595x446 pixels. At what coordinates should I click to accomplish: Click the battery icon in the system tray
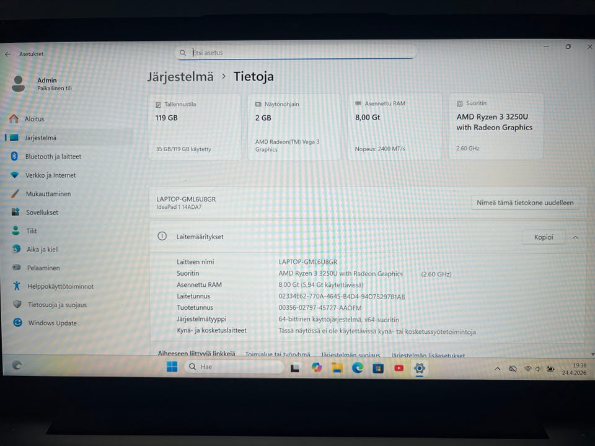[x=550, y=369]
